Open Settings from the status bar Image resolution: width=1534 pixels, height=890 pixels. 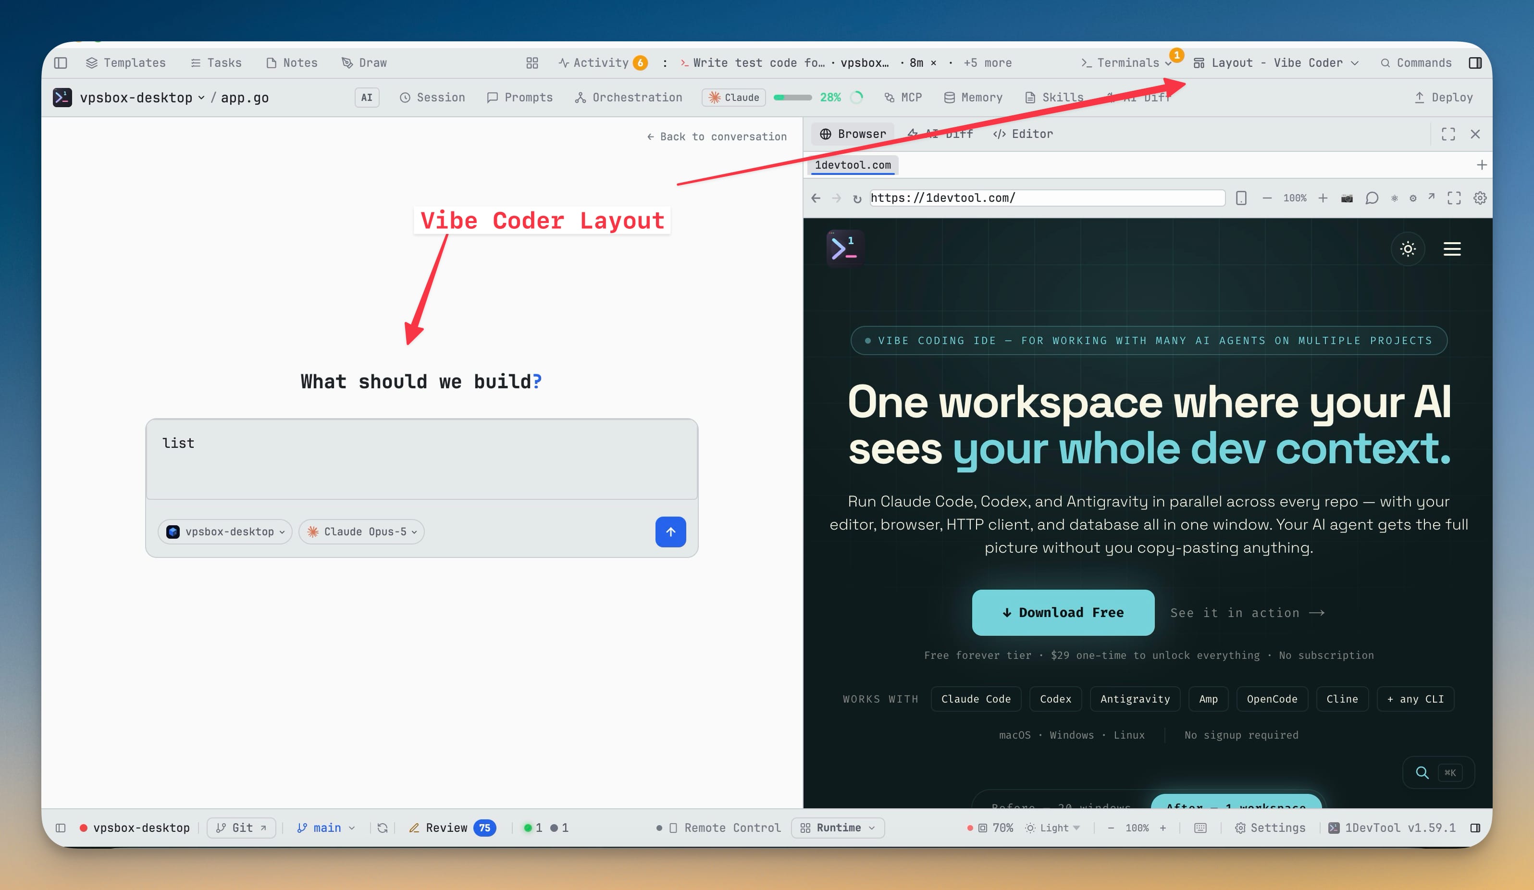[x=1270, y=828]
